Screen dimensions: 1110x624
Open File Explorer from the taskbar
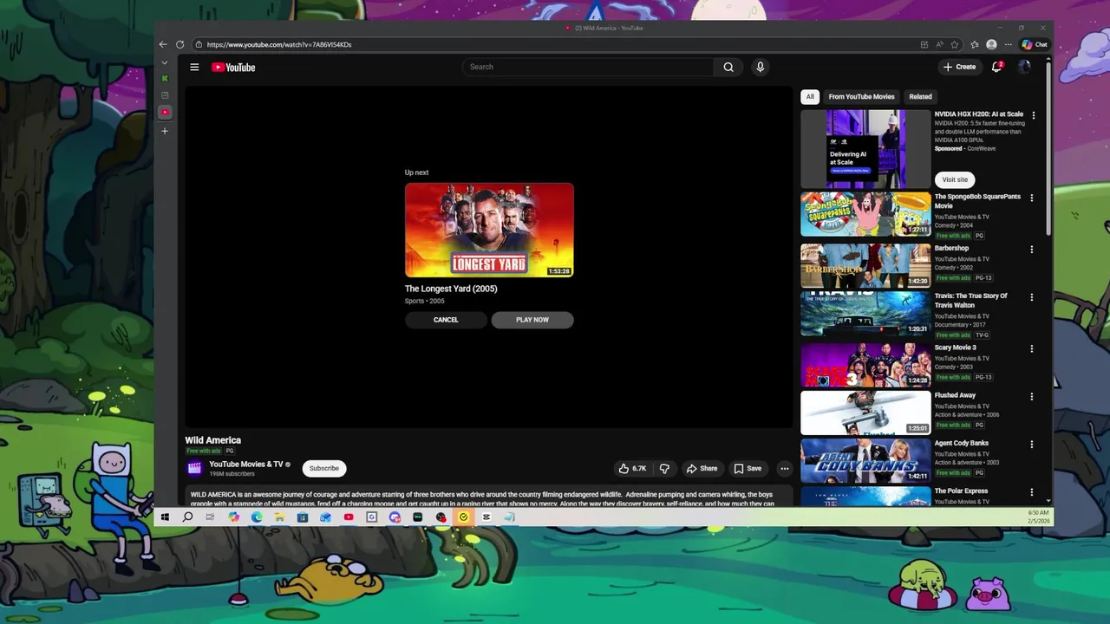279,517
